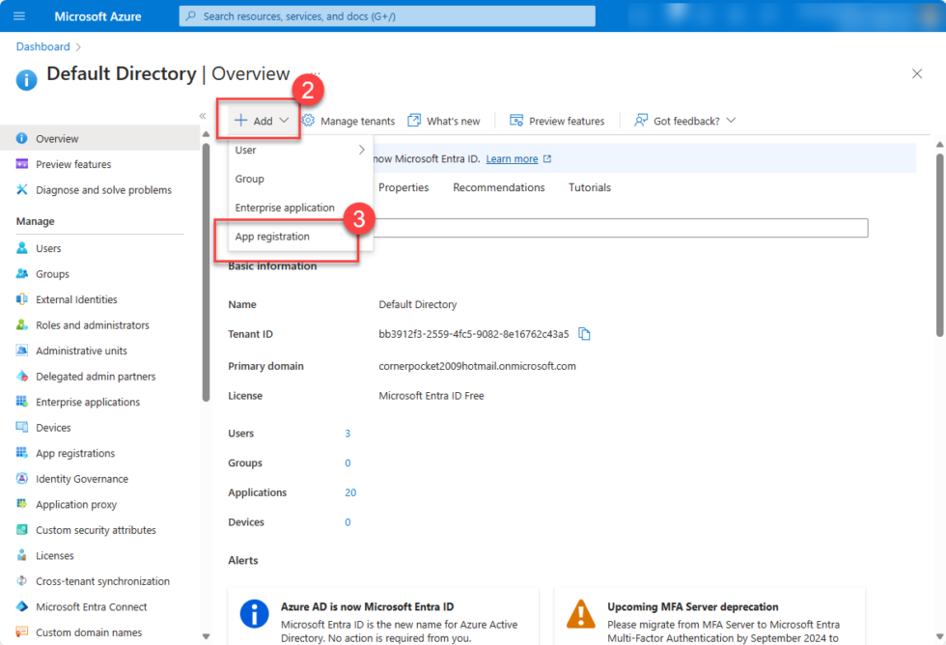946x645 pixels.
Task: Collapse the navigation sidebar with double chevron
Action: [x=203, y=115]
